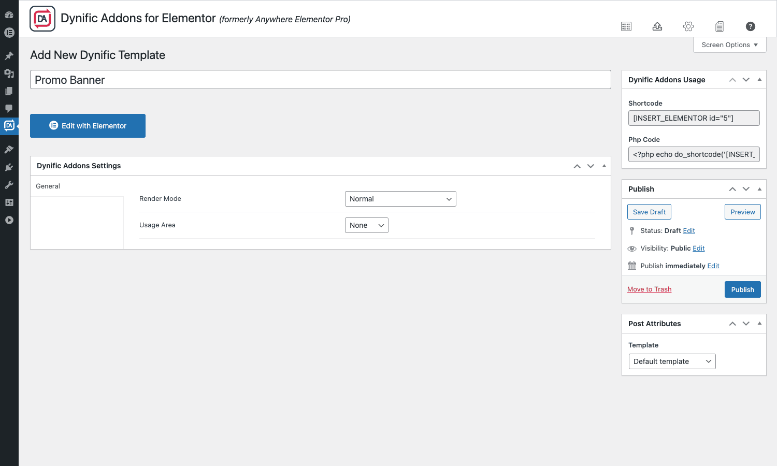Collapse the Post Attributes panel
777x466 pixels.
pyautogui.click(x=759, y=324)
